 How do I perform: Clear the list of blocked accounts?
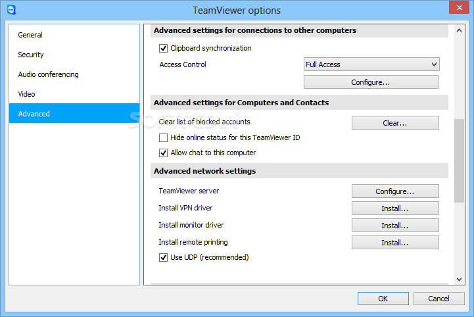[x=394, y=123]
